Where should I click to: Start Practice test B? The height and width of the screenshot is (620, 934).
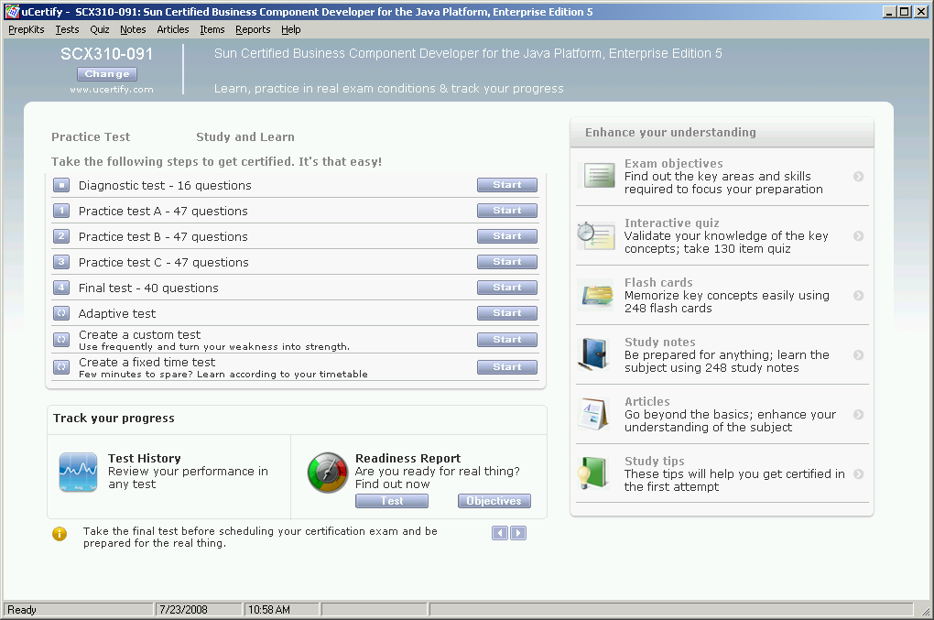[507, 236]
